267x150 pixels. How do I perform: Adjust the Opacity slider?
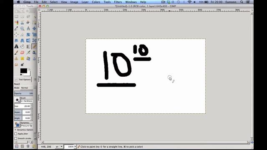[x=23, y=93]
